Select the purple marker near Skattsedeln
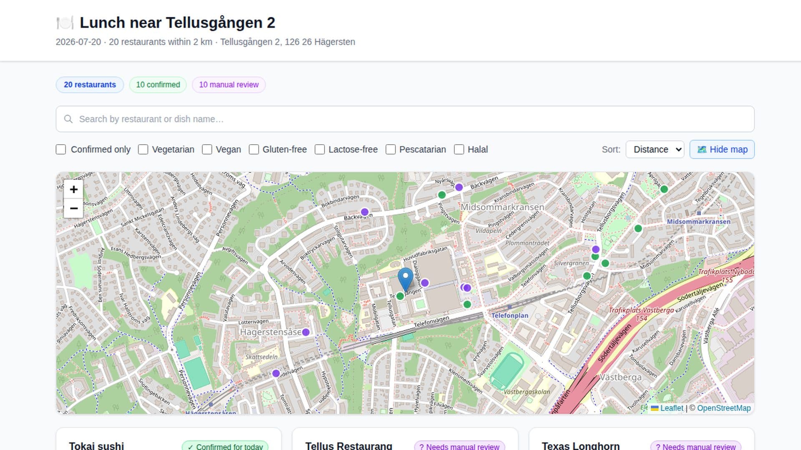Screen dimensions: 801x450 click(x=276, y=373)
